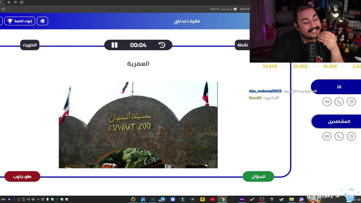Open Epic Games Launcher in taskbar
This screenshot has width=361, height=203.
point(272,199)
